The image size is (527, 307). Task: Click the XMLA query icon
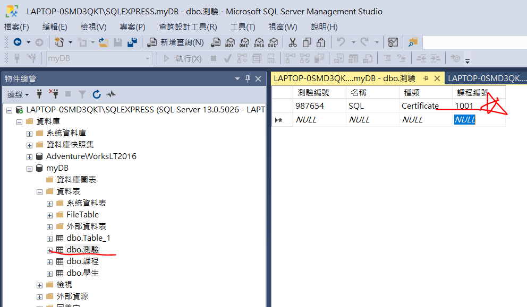point(259,42)
